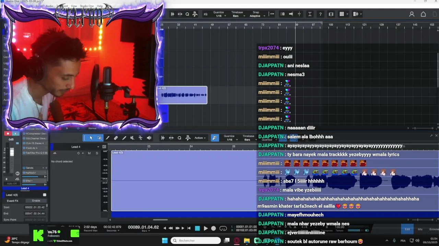Toggle the Loop transport button
The width and height of the screenshot is (439, 246).
click(223, 228)
